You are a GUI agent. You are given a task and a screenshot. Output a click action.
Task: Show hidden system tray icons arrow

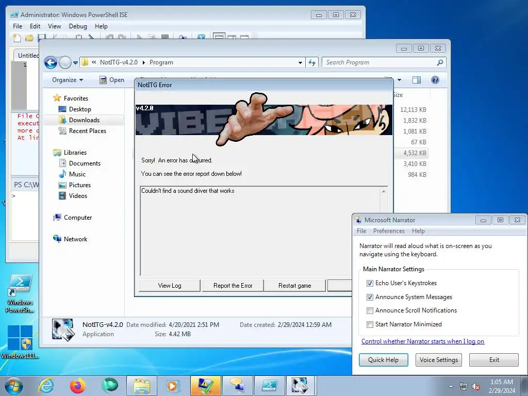451,386
